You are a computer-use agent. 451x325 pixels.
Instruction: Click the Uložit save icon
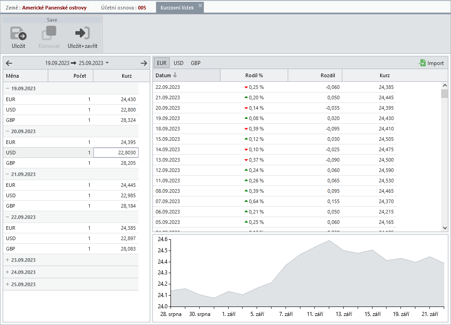(18, 33)
